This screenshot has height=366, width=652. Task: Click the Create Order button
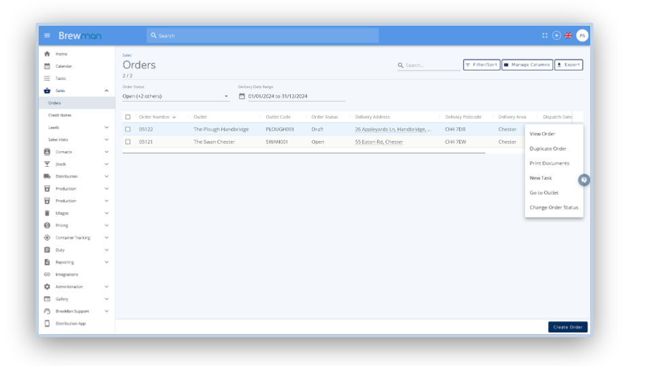point(568,327)
